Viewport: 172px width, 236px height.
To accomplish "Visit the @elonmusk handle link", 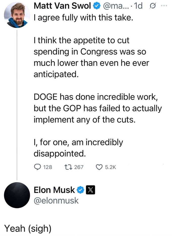I will point(56,201).
